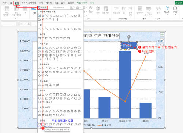Select the 5-point star shape

50,111
